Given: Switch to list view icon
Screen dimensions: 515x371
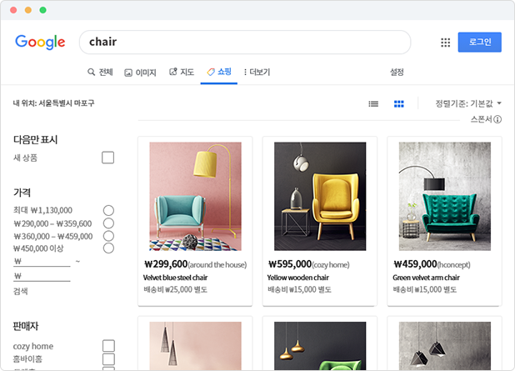Looking at the screenshot, I should tap(373, 104).
